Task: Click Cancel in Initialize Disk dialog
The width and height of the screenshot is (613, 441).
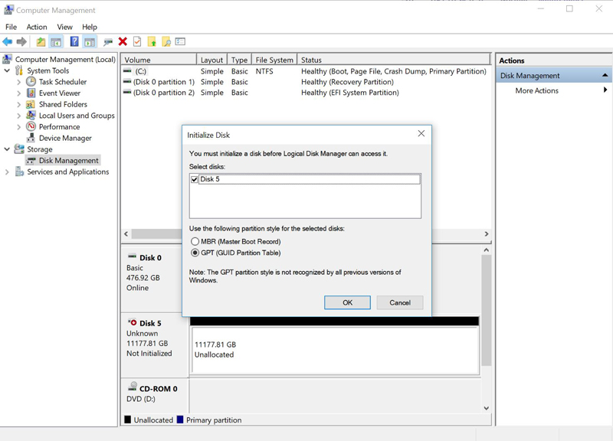Action: (x=399, y=302)
